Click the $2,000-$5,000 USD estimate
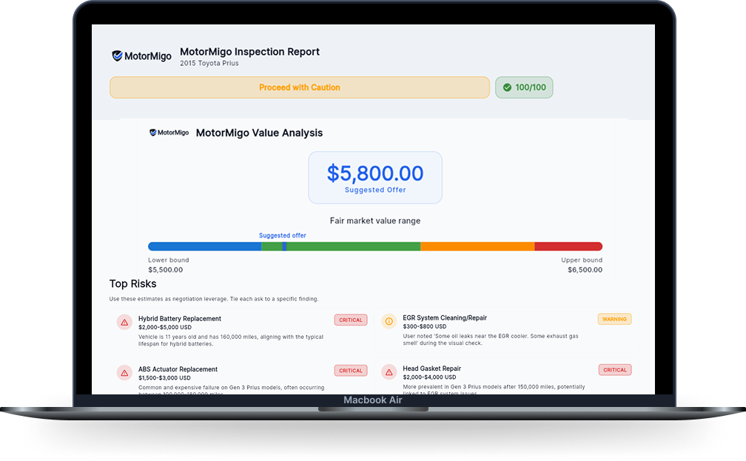Image resolution: width=746 pixels, height=461 pixels. click(x=165, y=327)
